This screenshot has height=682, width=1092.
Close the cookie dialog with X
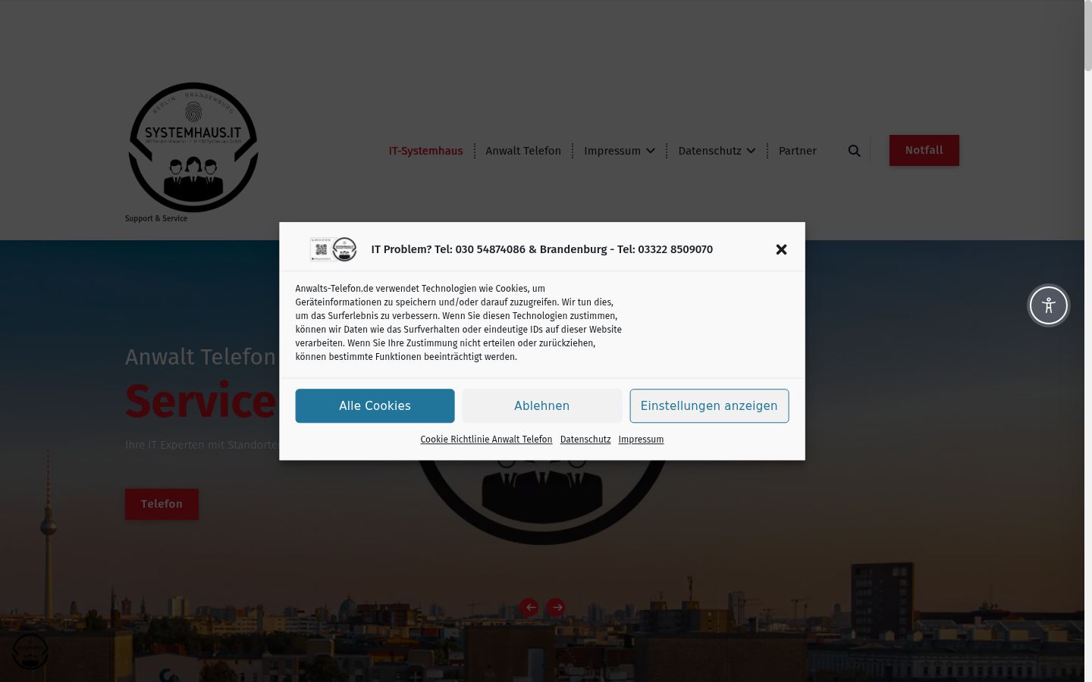[x=782, y=249]
